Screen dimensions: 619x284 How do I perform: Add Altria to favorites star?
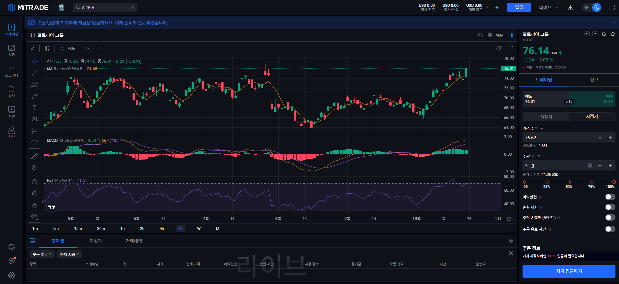point(613,34)
